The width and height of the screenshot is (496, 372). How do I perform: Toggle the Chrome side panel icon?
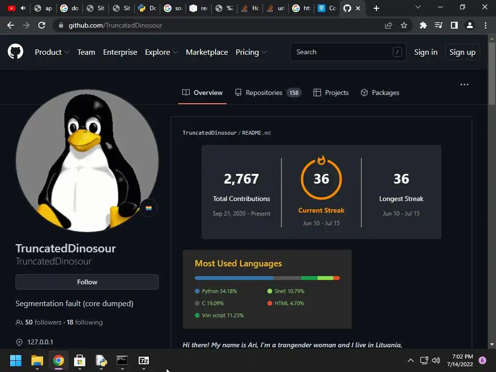454,25
